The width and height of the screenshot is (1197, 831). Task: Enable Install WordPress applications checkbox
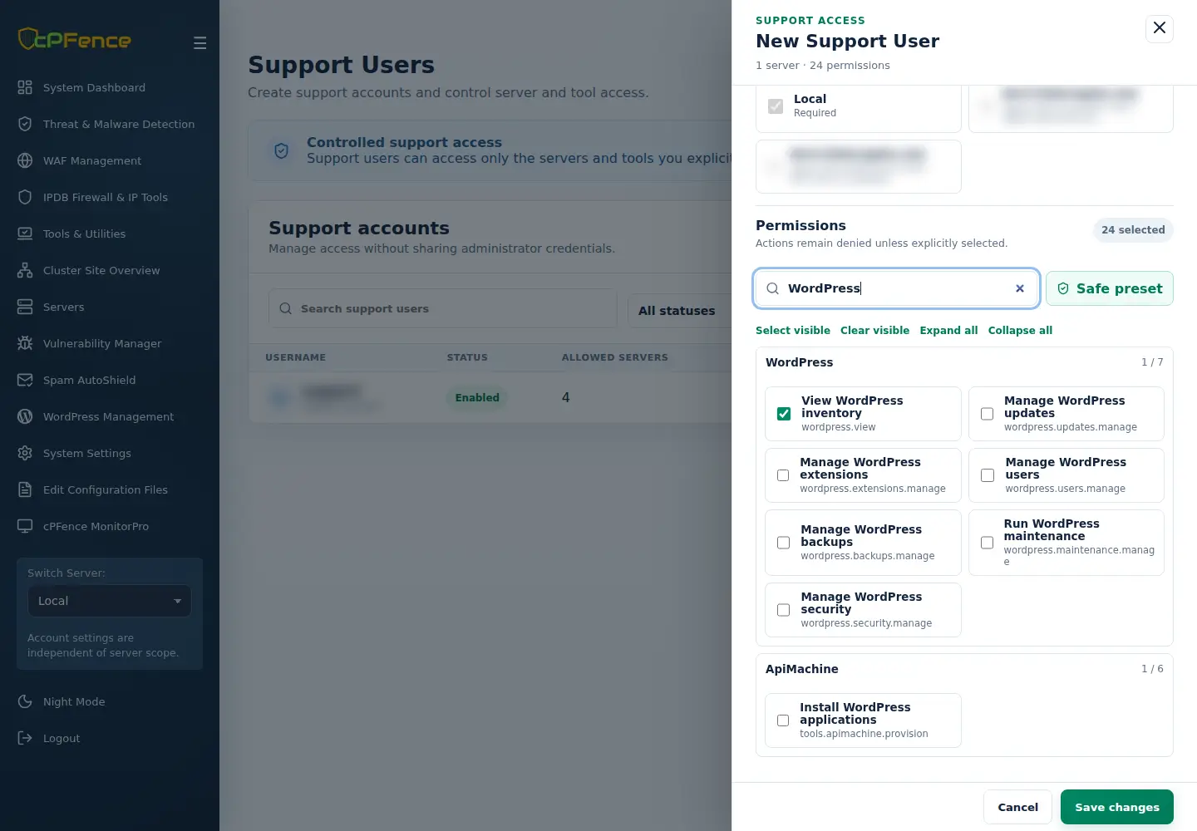(x=783, y=720)
